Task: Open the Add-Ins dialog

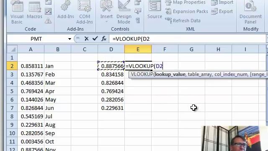Action: [66, 10]
